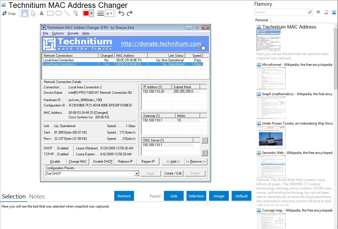Select the arrow pointer tool
338x229 pixels.
[x=33, y=13]
